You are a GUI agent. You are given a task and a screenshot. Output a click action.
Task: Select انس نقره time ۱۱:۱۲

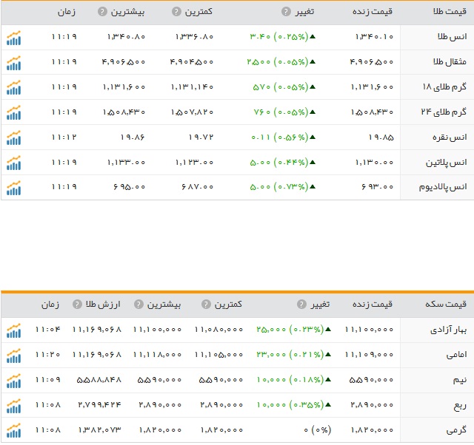(x=64, y=137)
